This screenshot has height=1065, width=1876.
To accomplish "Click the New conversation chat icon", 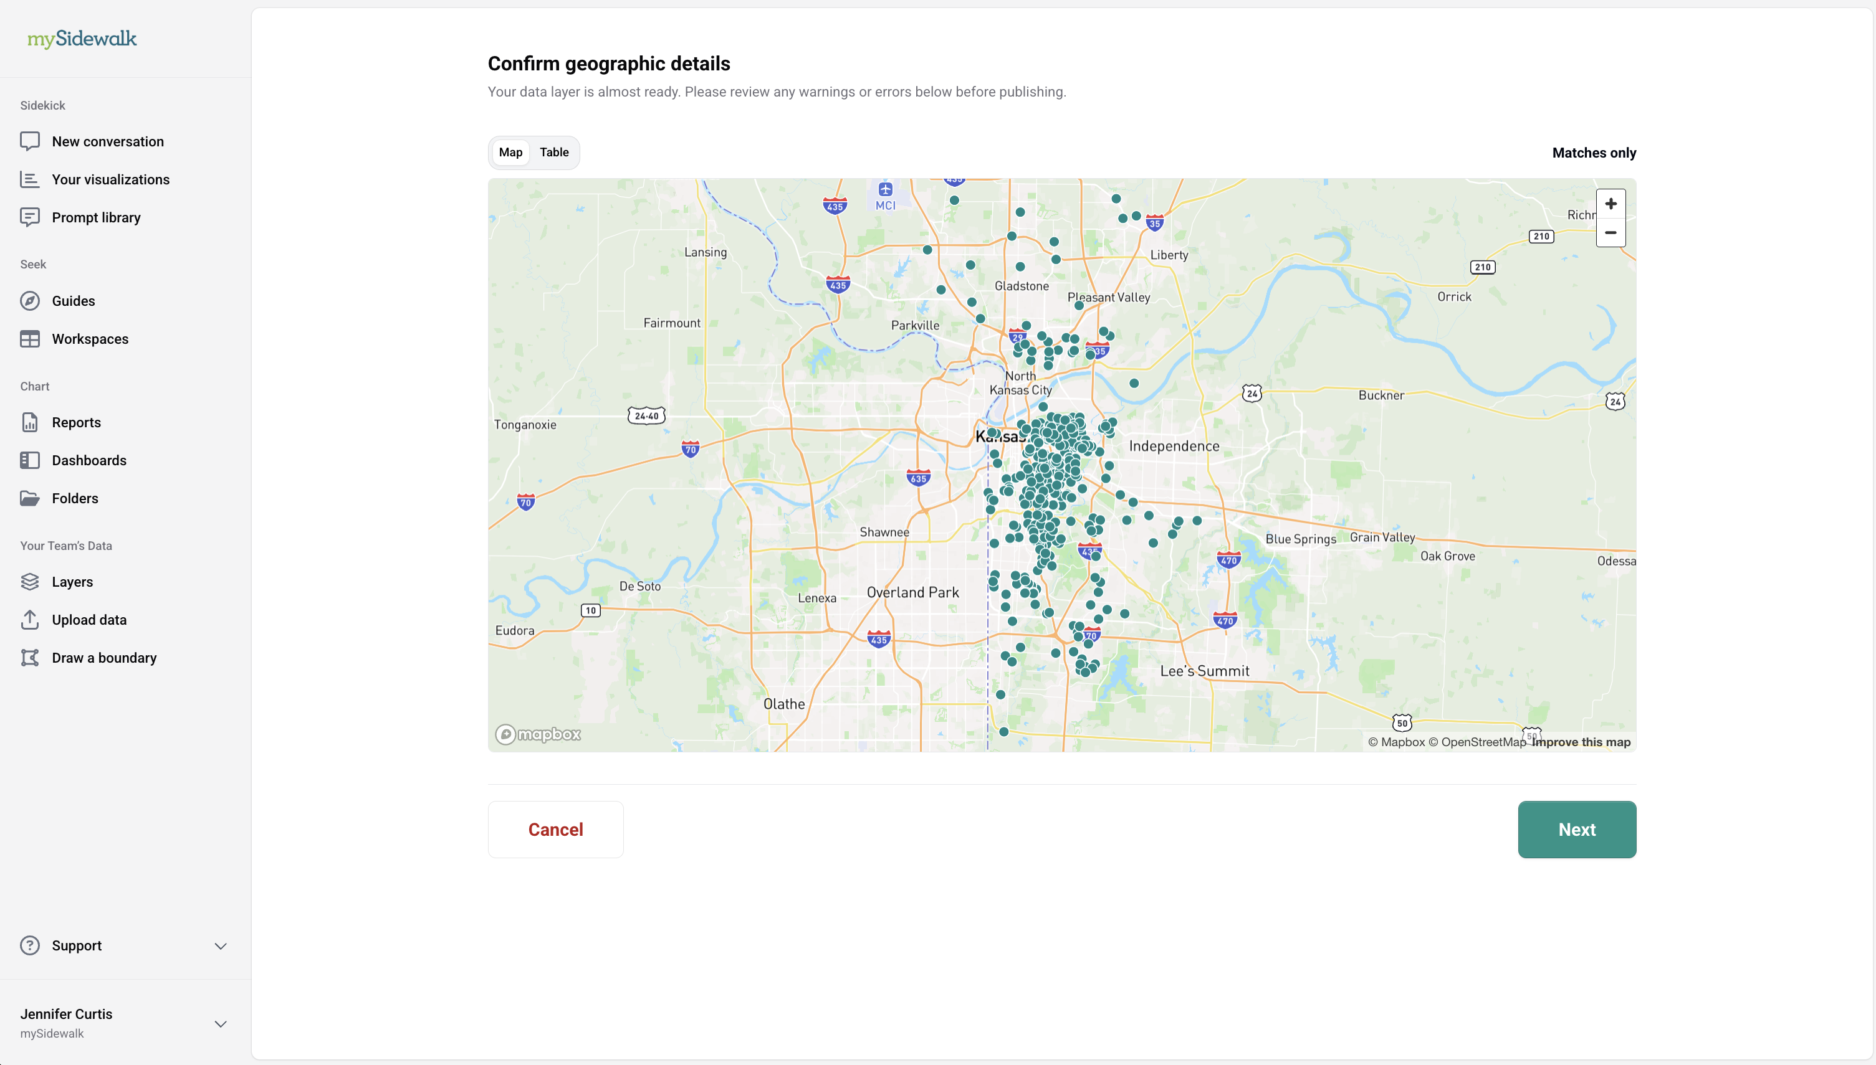I will pyautogui.click(x=30, y=141).
